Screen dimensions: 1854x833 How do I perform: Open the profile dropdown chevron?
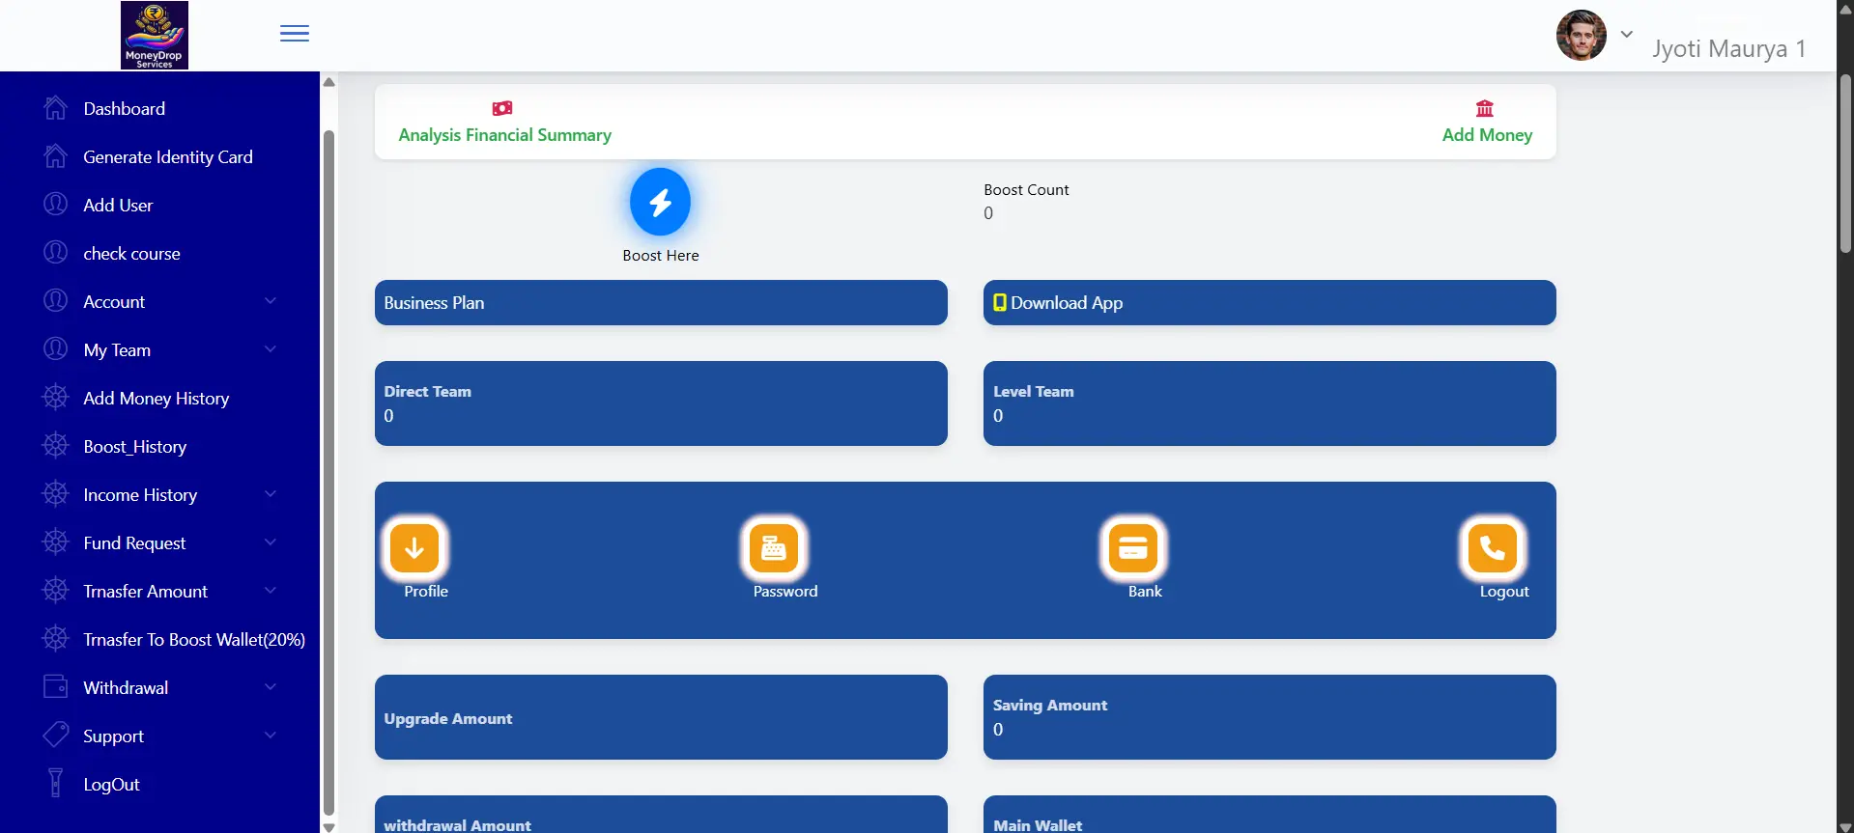(1627, 34)
